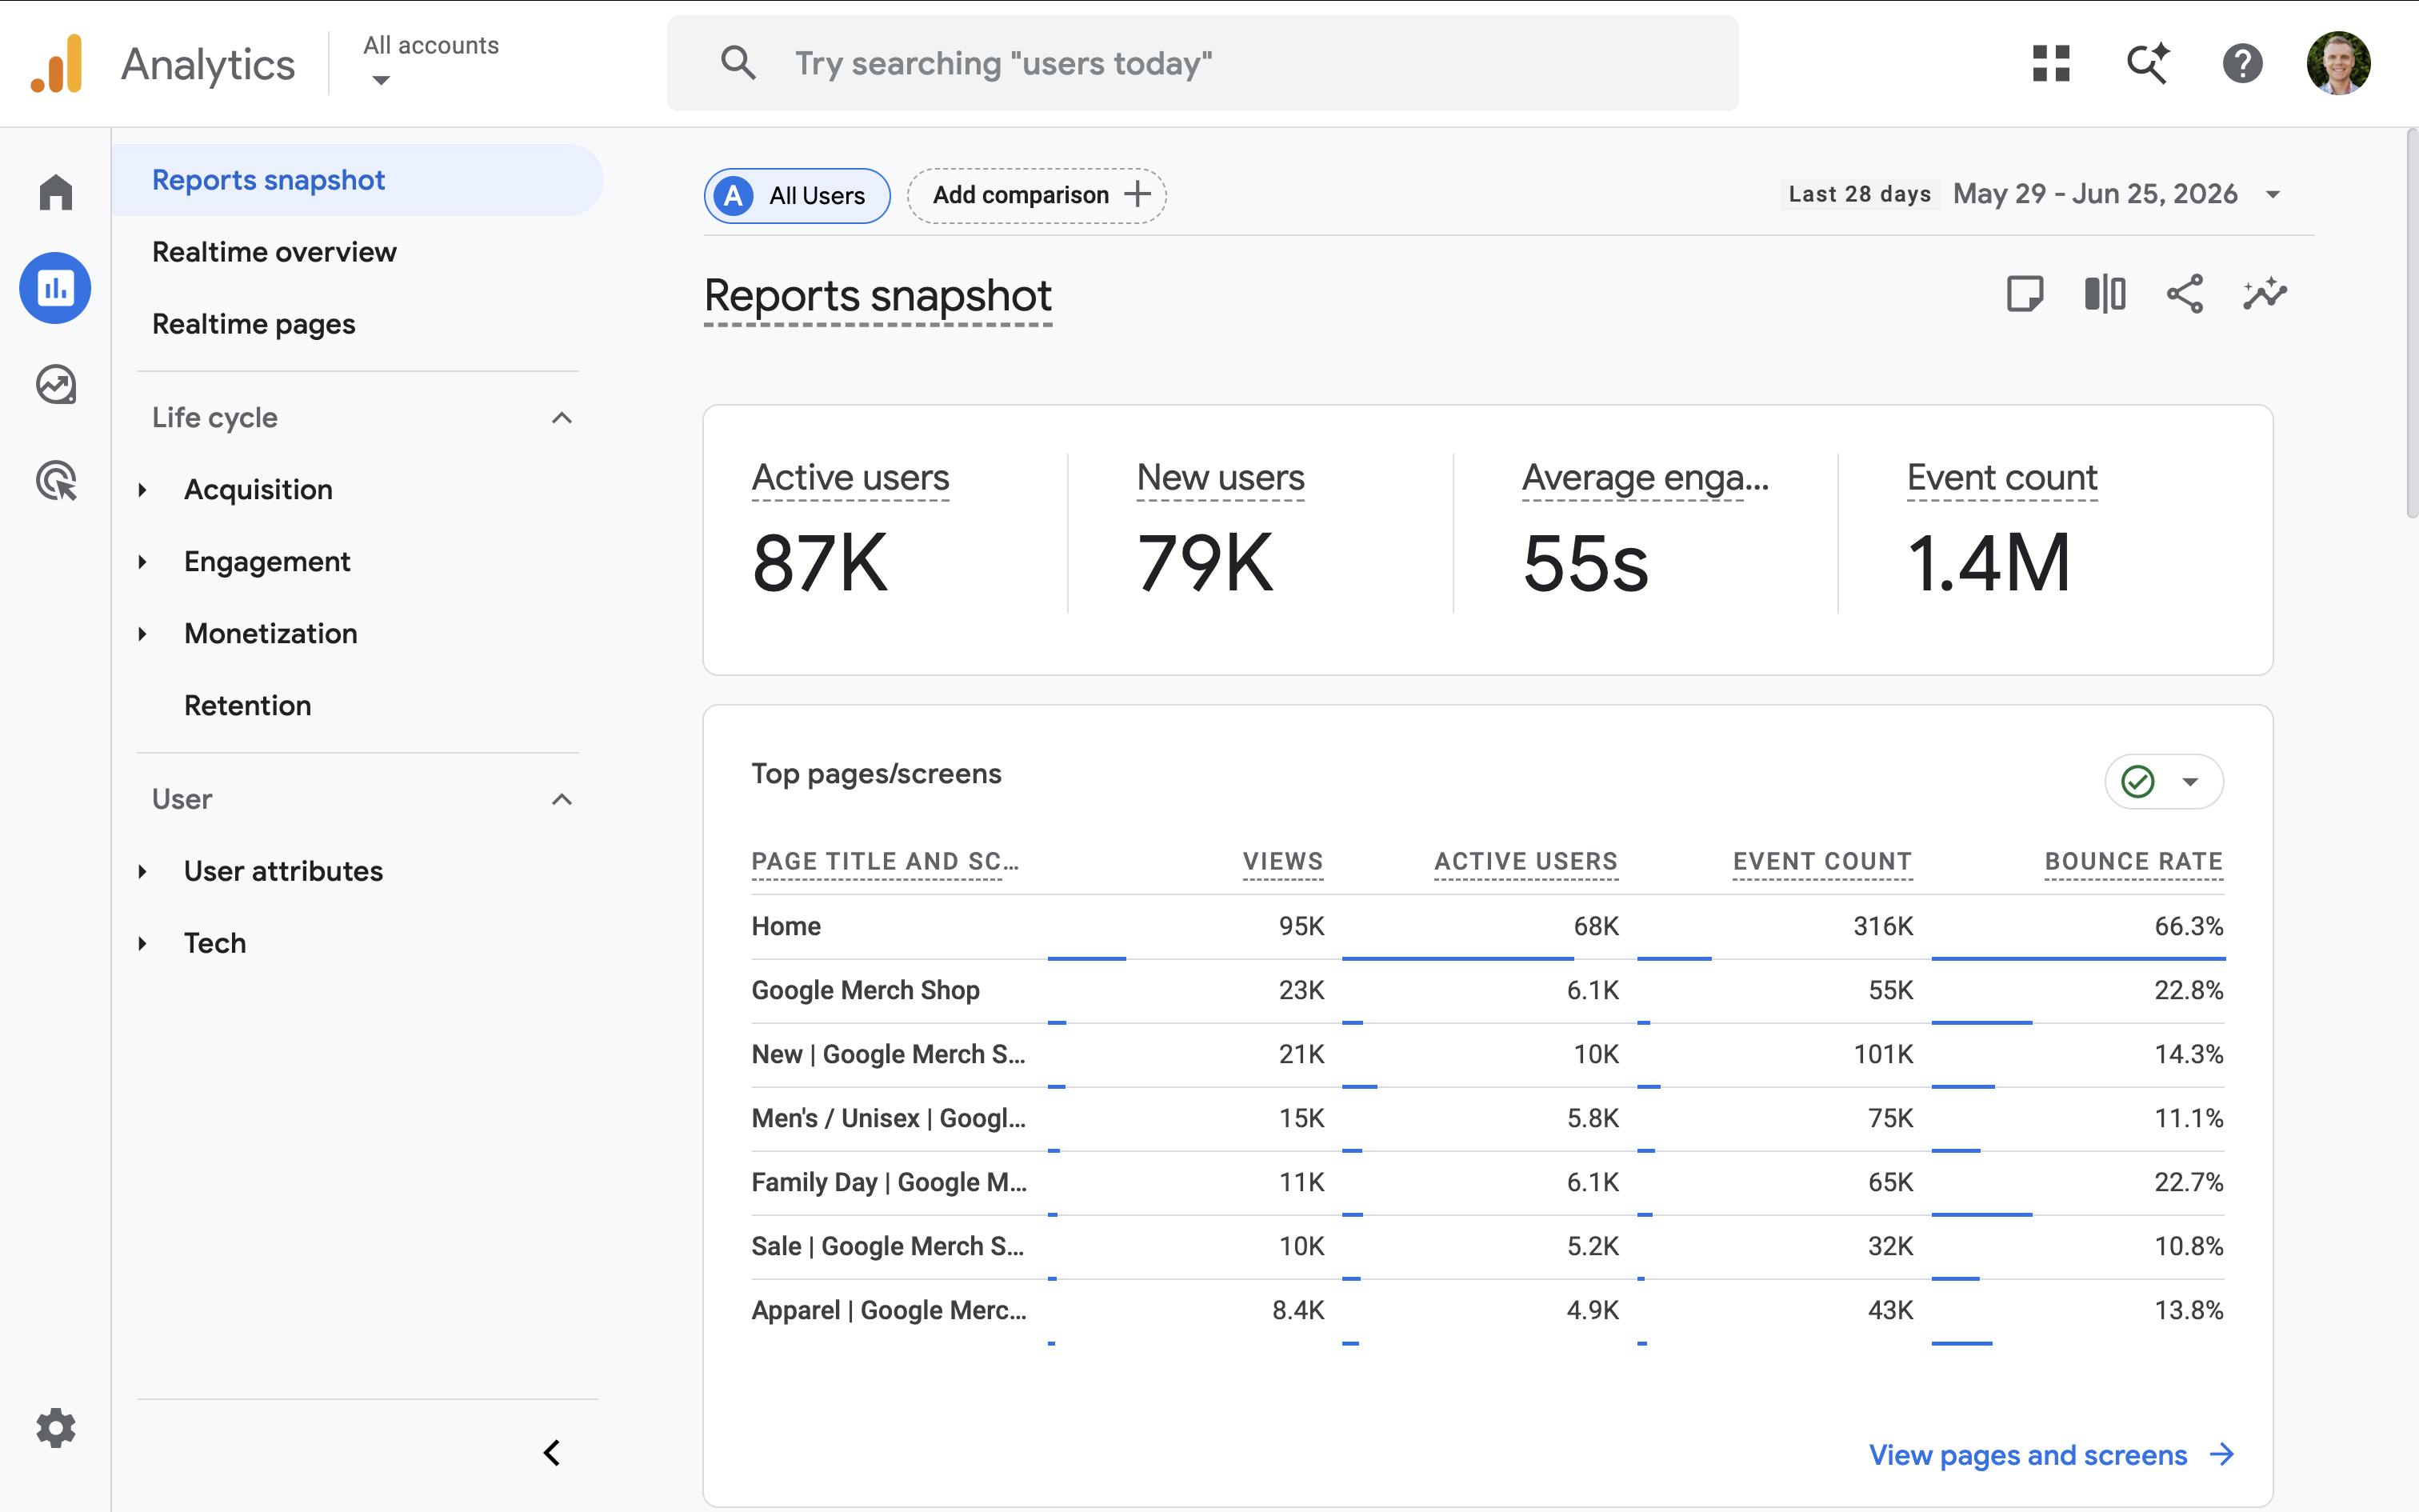Click the date range May 29 - Jun 25, 2026

coord(2095,194)
